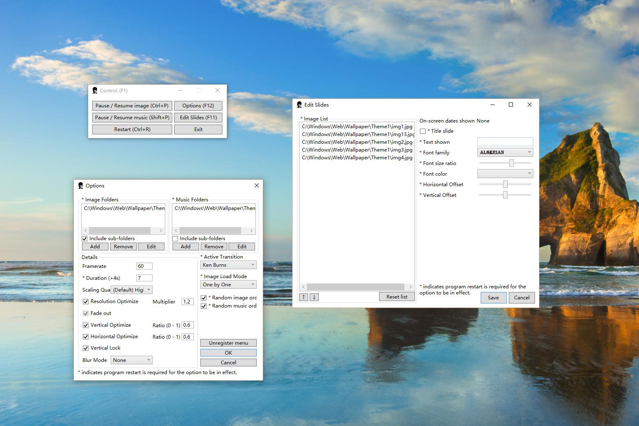The height and width of the screenshot is (426, 639).
Task: Click Edit under Image Folders
Action: pyautogui.click(x=151, y=246)
